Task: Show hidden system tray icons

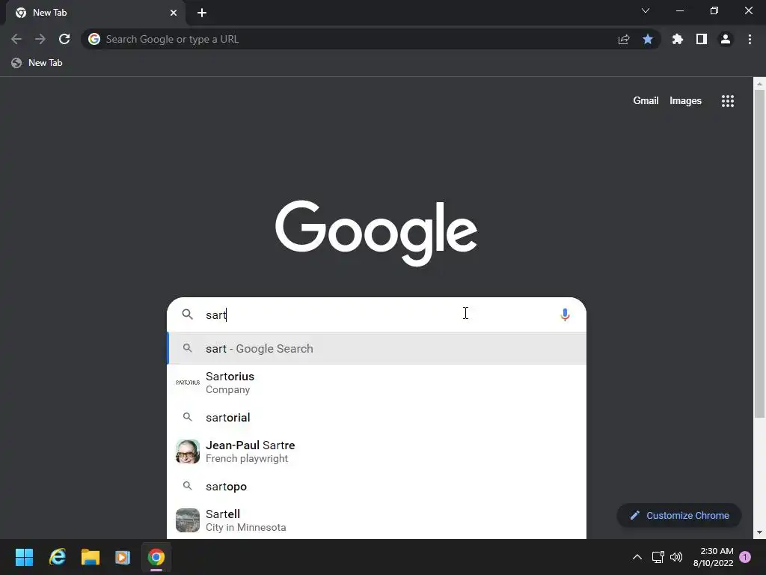Action: tap(637, 557)
